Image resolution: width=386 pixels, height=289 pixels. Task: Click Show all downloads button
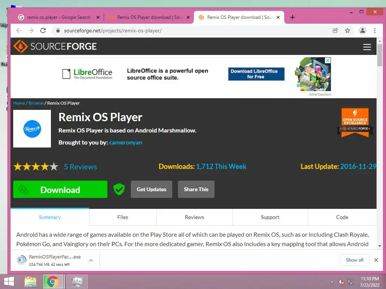tap(354, 260)
